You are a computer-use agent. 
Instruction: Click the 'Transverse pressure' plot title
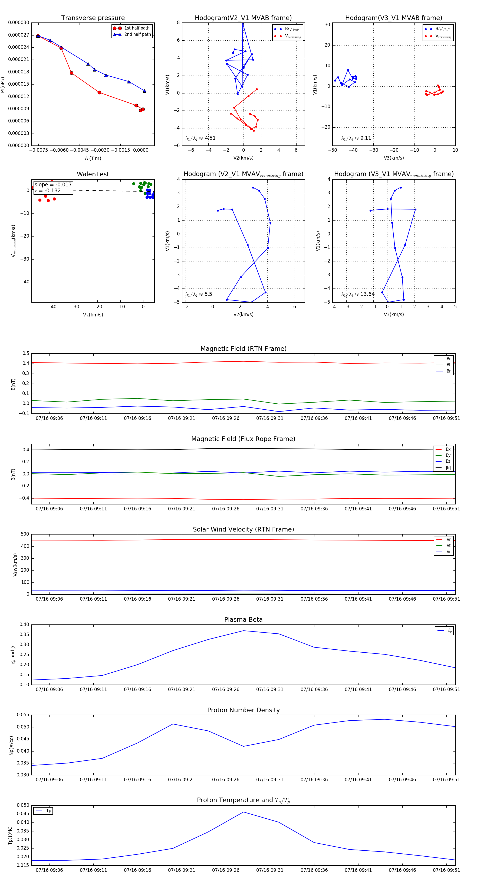click(93, 18)
